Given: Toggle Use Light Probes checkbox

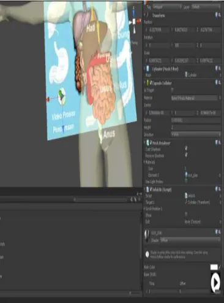Looking at the screenshot, I should click(x=186, y=180).
